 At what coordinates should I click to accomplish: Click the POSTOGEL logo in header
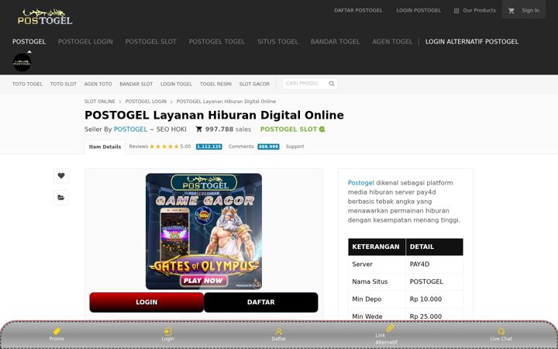45,17
